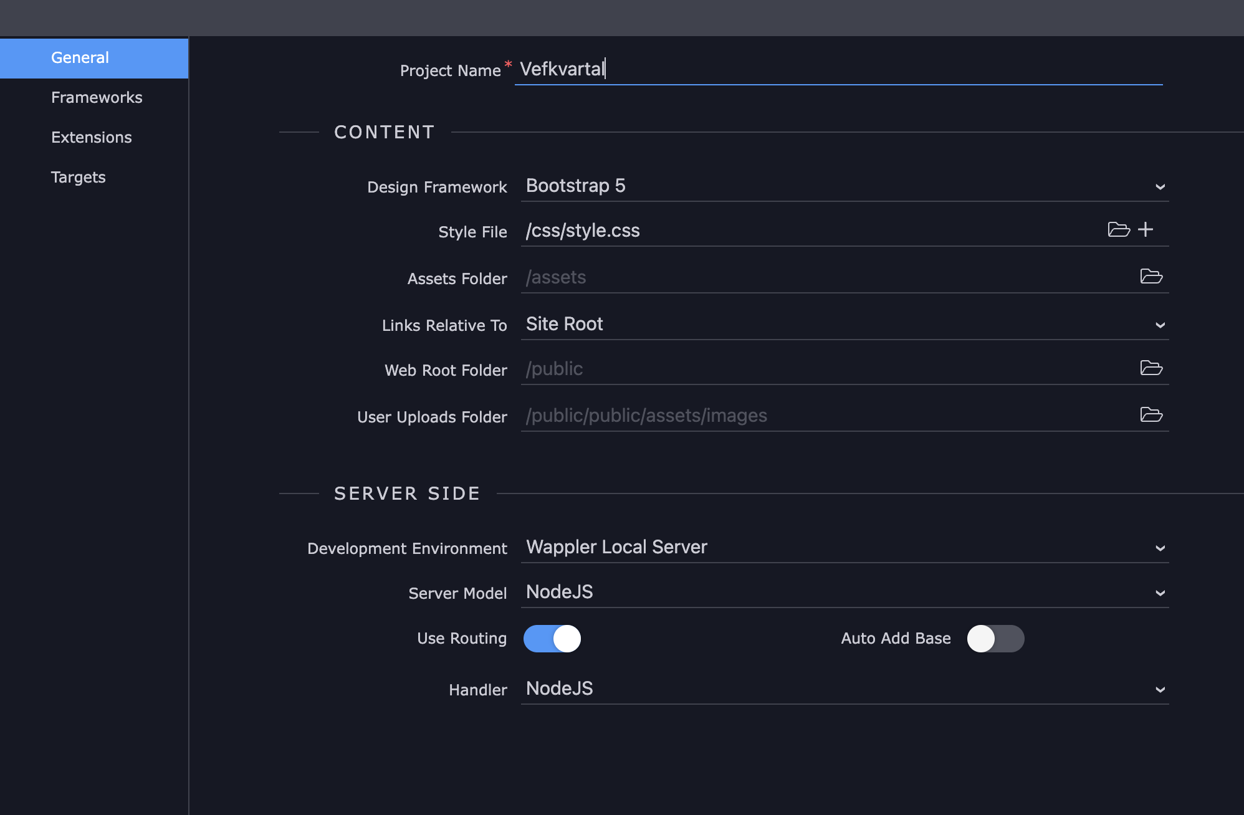Open the Design Framework dropdown
Viewport: 1244px width, 815px height.
pyautogui.click(x=844, y=186)
